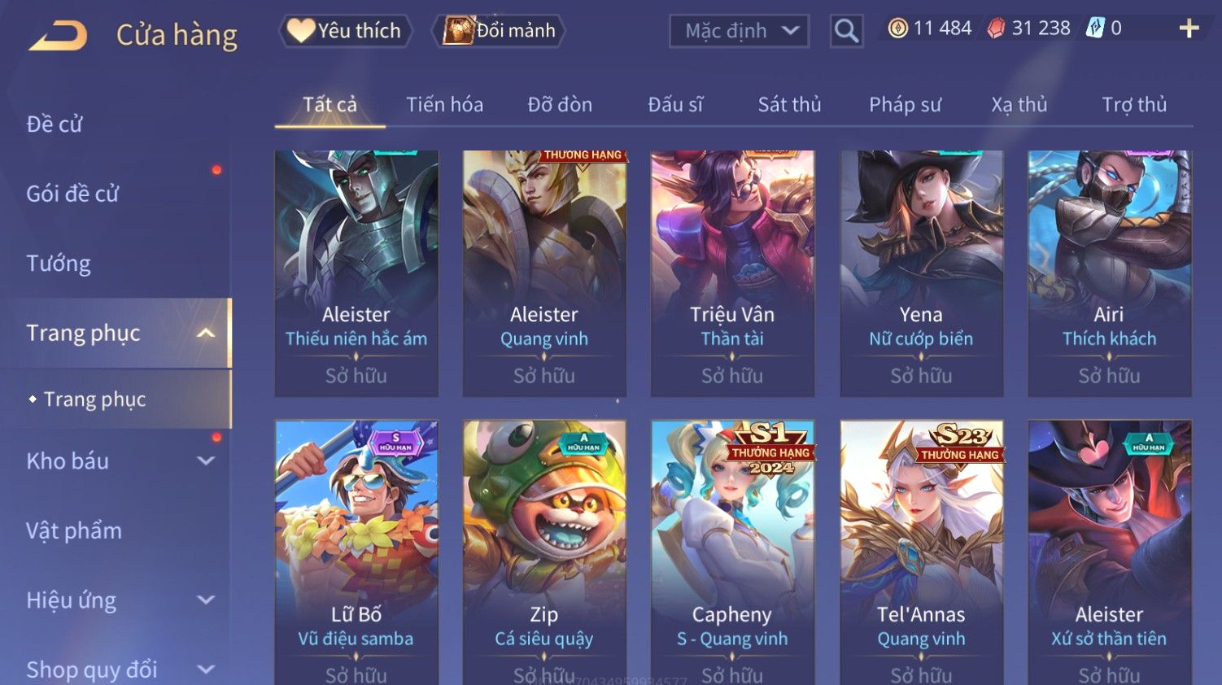Viewport: 1222px width, 685px height.
Task: Switch to the Pháp sư tab
Action: [905, 105]
